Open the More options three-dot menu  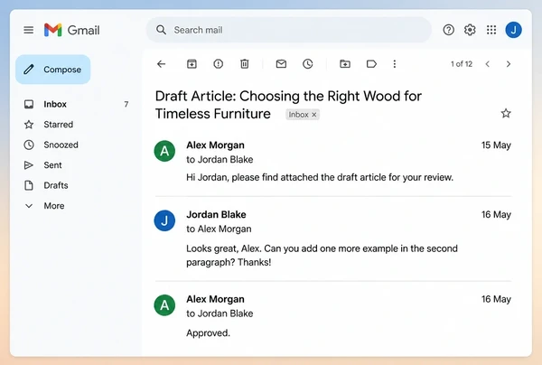tap(395, 64)
